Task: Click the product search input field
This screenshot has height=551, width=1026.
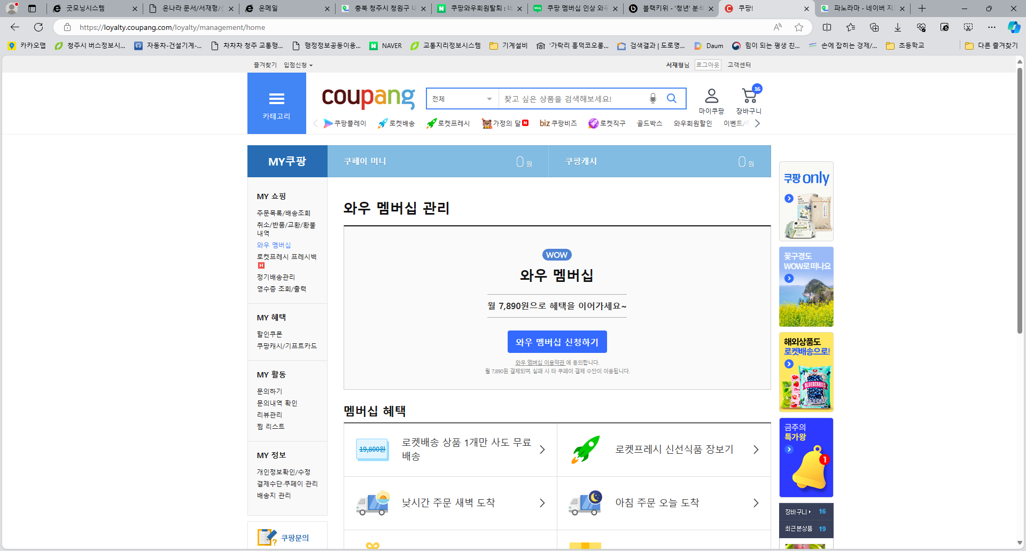Action: pyautogui.click(x=572, y=99)
